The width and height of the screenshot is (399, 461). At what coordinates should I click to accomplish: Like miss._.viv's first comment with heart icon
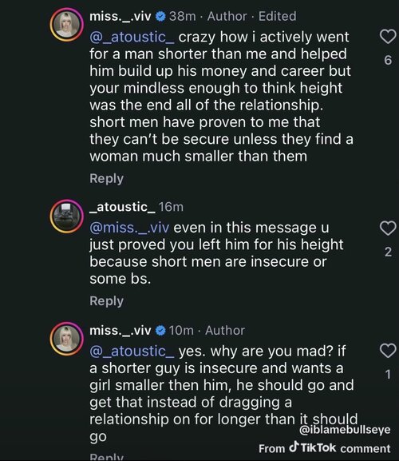pyautogui.click(x=388, y=37)
